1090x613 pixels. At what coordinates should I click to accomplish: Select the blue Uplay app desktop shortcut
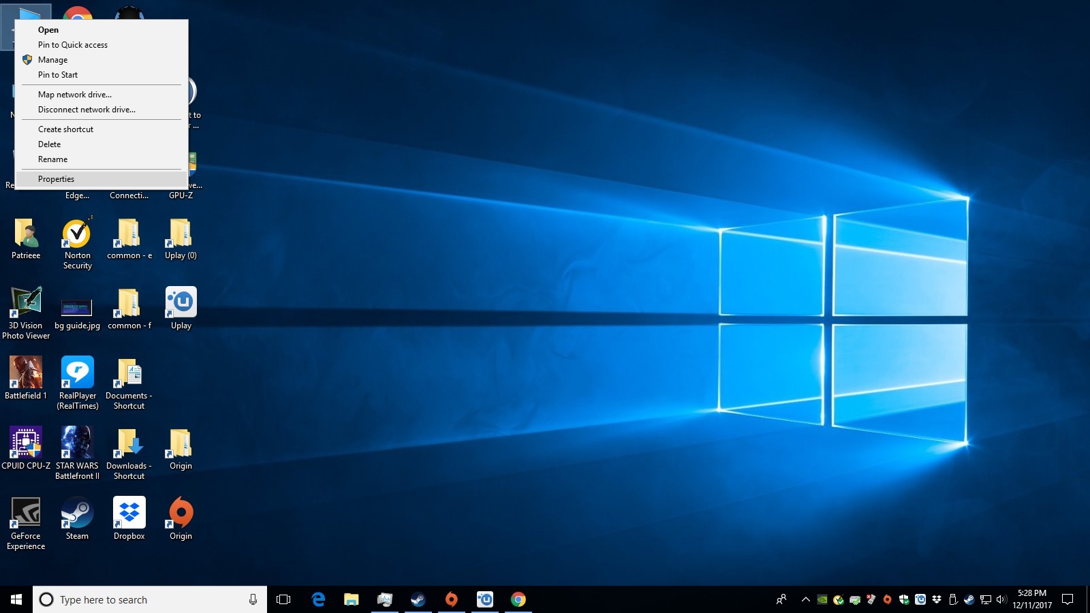click(x=181, y=309)
